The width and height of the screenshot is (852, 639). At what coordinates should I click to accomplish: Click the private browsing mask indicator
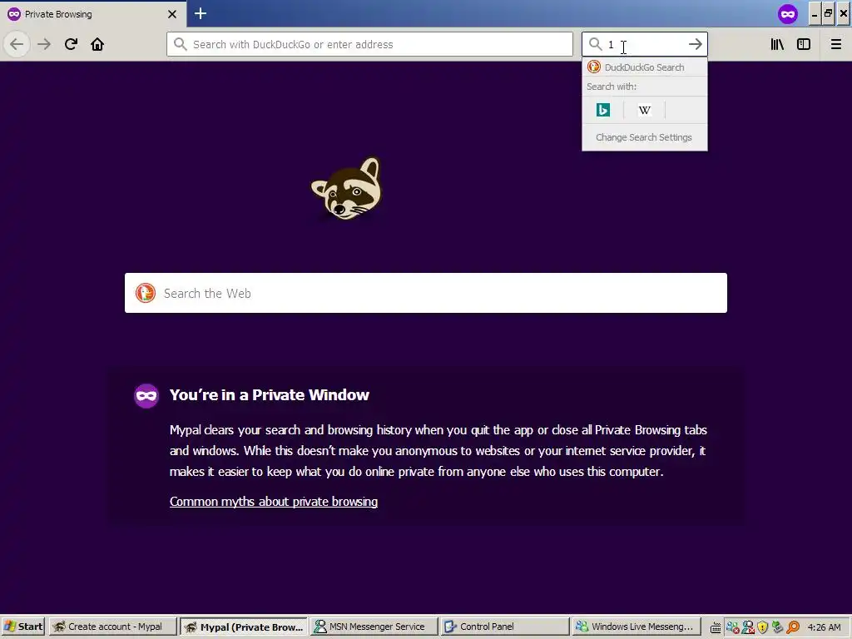coord(788,13)
